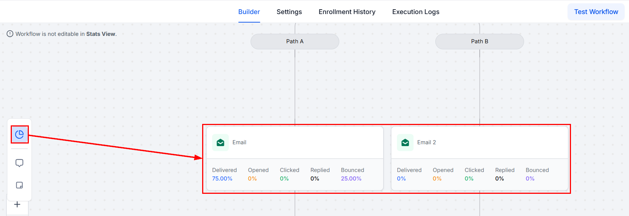The image size is (629, 216).
Task: Open the Enrollment History tab
Action: pyautogui.click(x=347, y=12)
